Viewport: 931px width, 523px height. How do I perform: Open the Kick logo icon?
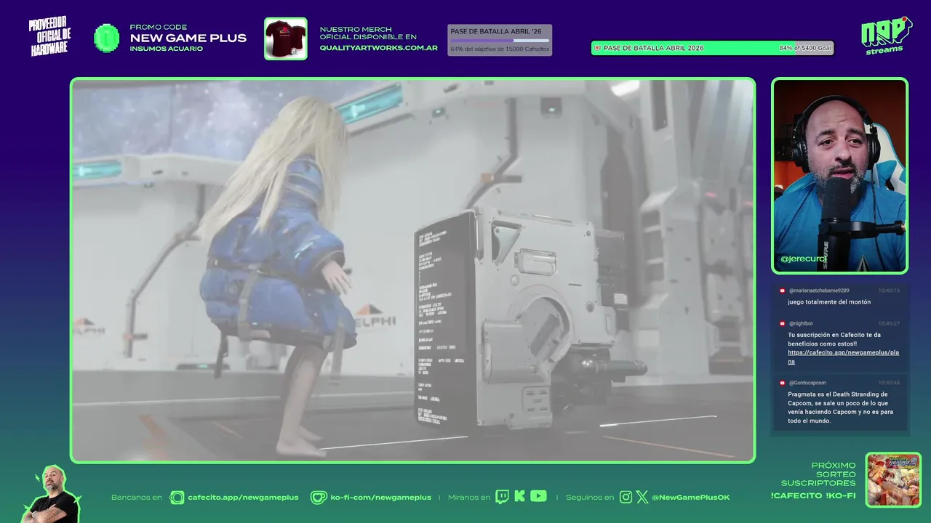click(519, 497)
